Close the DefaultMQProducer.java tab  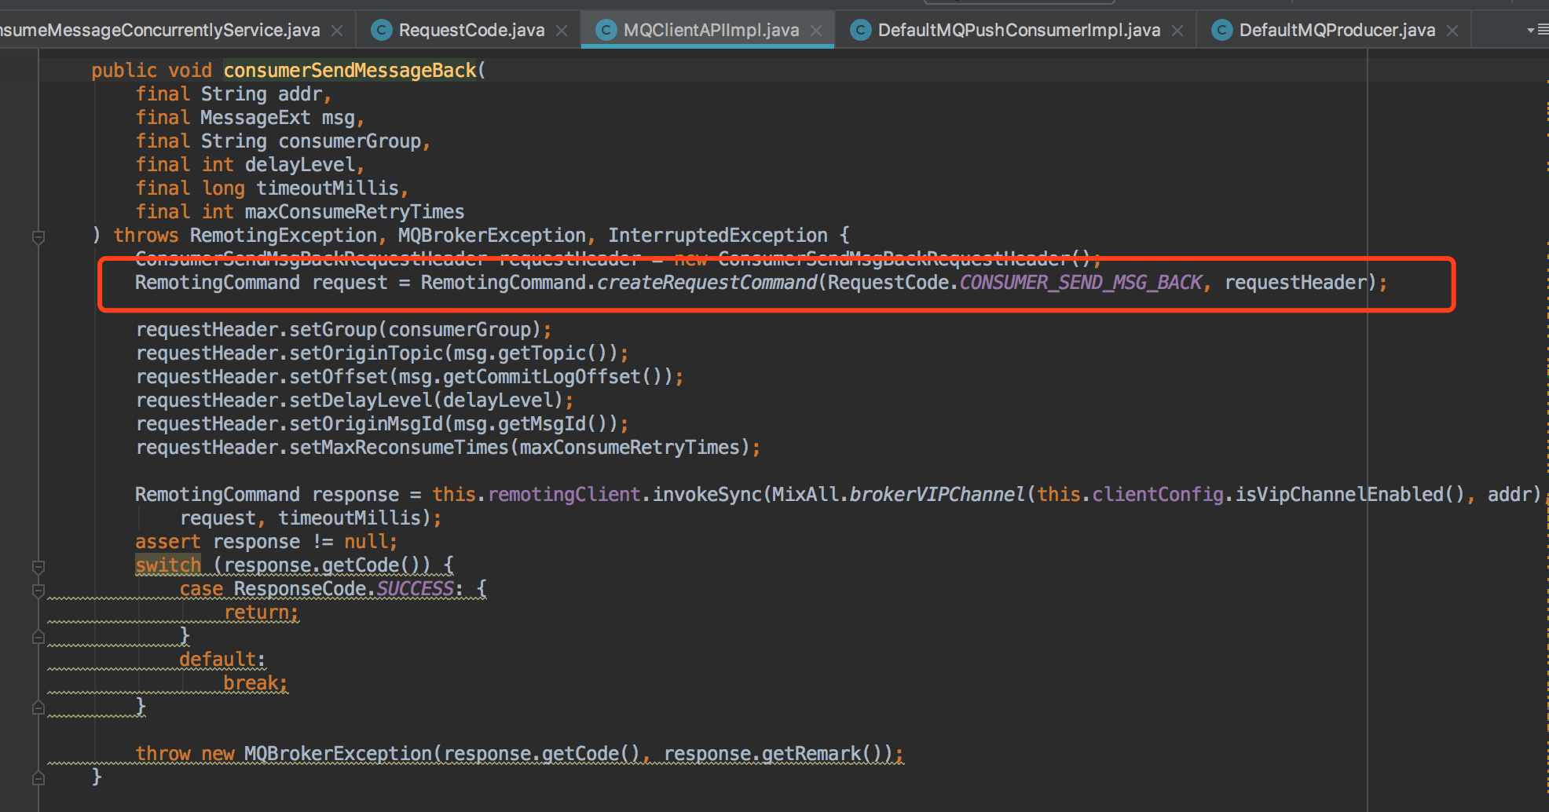coord(1452,31)
